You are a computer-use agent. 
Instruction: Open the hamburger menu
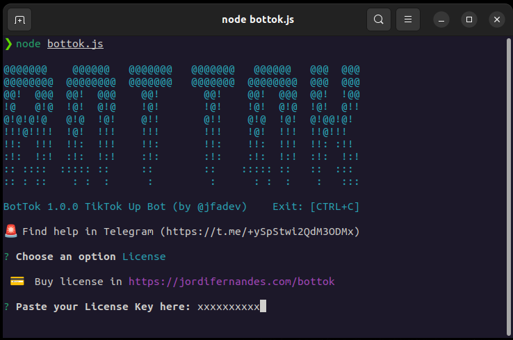tap(407, 19)
